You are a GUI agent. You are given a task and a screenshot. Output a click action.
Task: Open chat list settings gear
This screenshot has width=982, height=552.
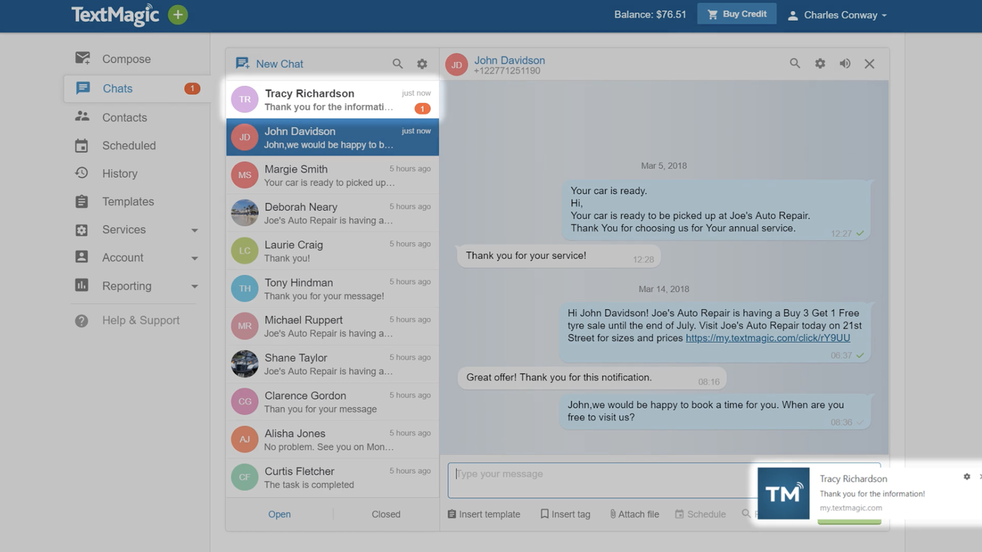coord(422,64)
